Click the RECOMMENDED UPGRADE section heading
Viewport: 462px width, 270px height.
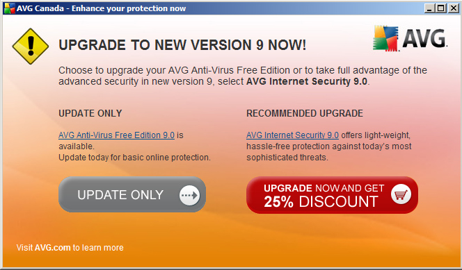(305, 113)
